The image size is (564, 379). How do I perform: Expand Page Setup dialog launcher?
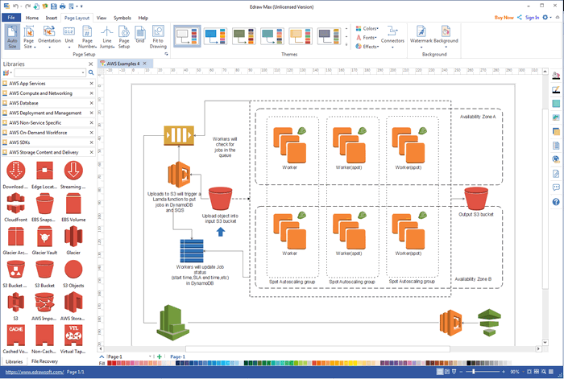click(166, 54)
